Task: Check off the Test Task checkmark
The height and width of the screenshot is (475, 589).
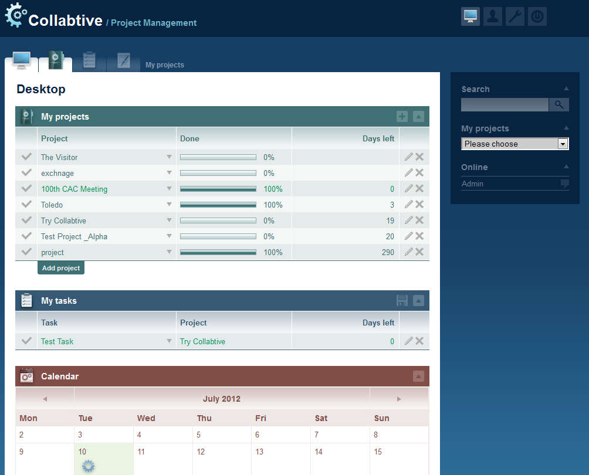Action: 26,341
